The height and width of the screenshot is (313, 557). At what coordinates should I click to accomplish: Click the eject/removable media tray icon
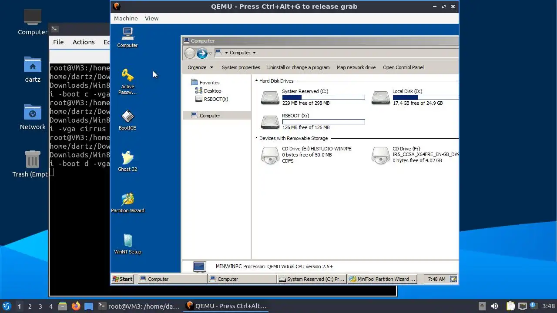point(482,306)
